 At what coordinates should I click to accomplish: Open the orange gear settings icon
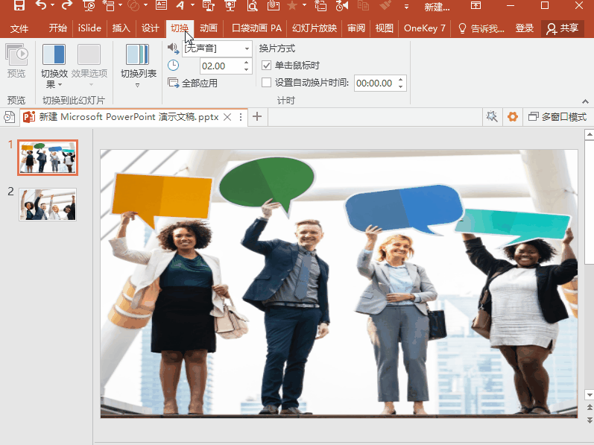[512, 116]
